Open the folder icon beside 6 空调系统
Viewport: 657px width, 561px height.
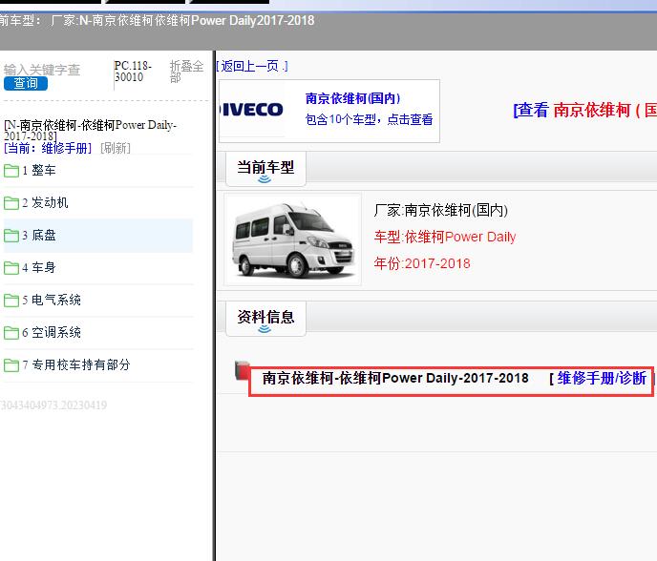pyautogui.click(x=11, y=333)
